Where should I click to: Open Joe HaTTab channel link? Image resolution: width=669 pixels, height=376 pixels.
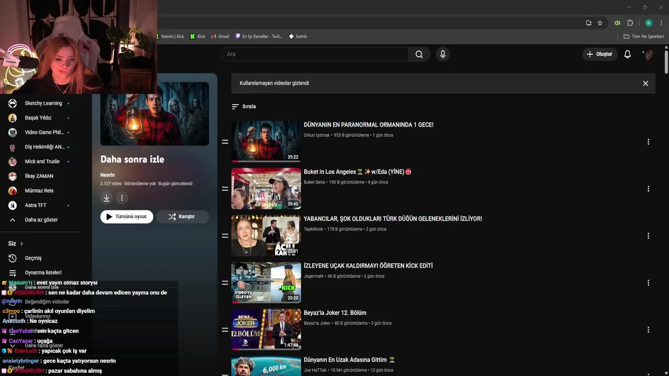(x=315, y=370)
